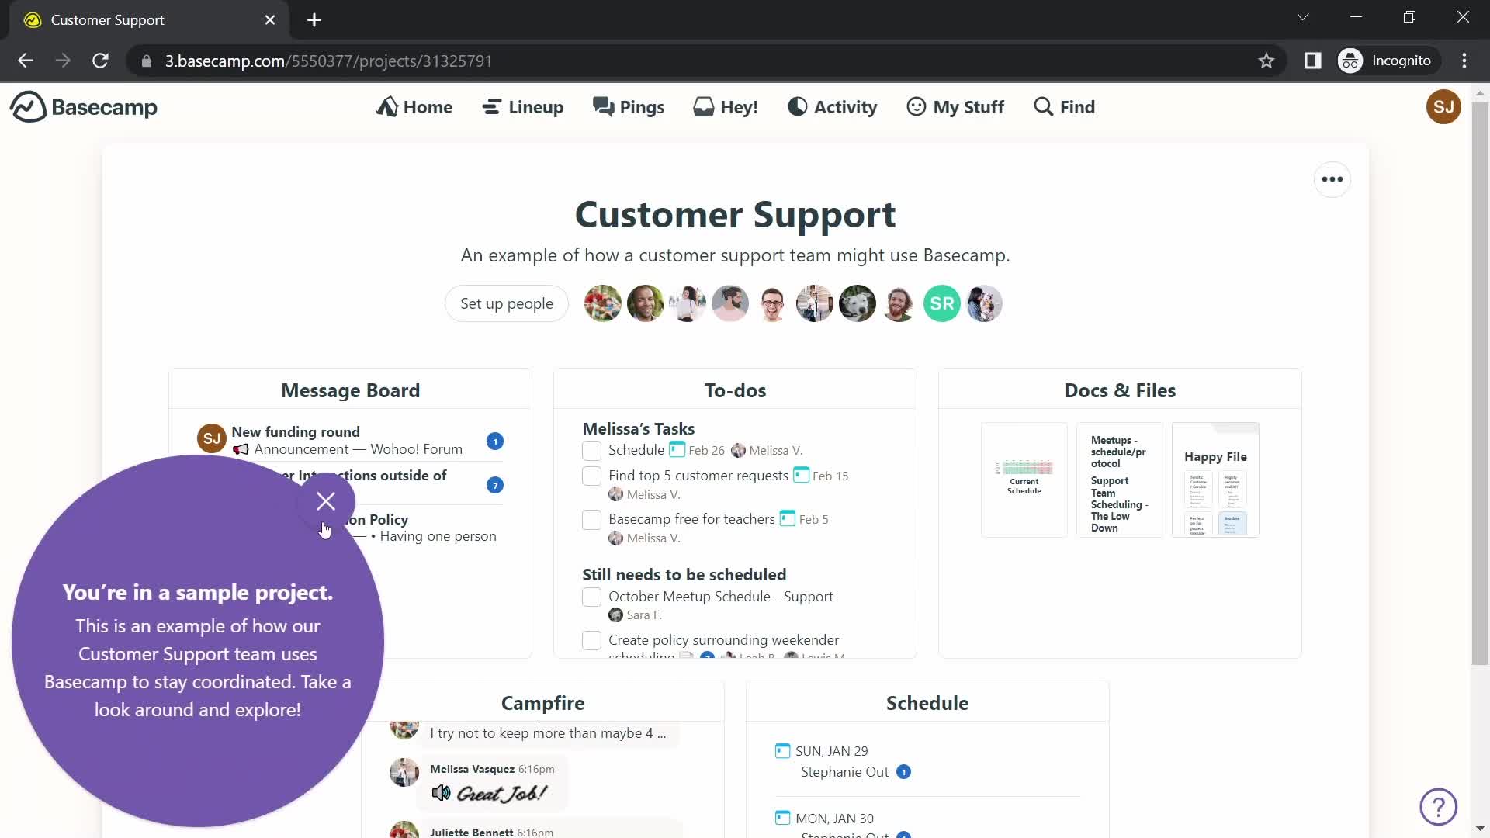The width and height of the screenshot is (1490, 838).
Task: Open New funding round announcement
Action: coord(296,431)
